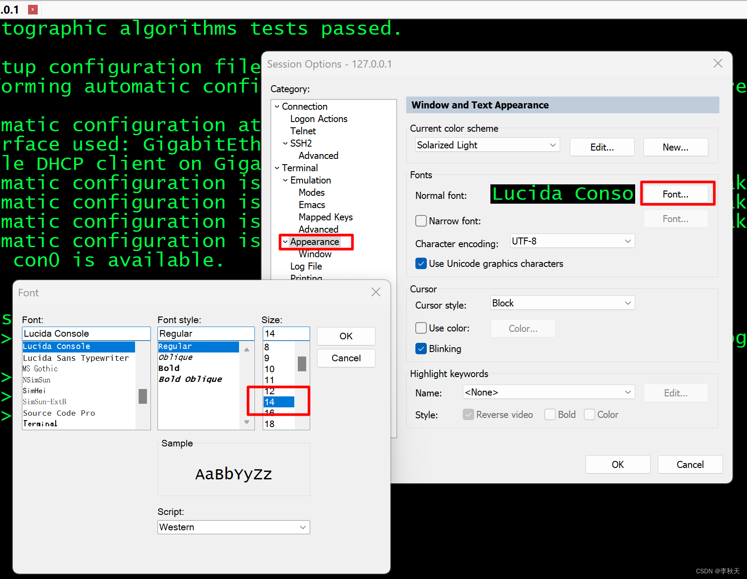Select size 8 in size list
Viewport: 747px width, 579px height.
(x=267, y=347)
